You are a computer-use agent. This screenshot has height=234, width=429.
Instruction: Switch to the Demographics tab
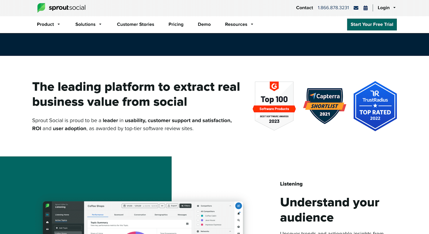pyautogui.click(x=161, y=215)
